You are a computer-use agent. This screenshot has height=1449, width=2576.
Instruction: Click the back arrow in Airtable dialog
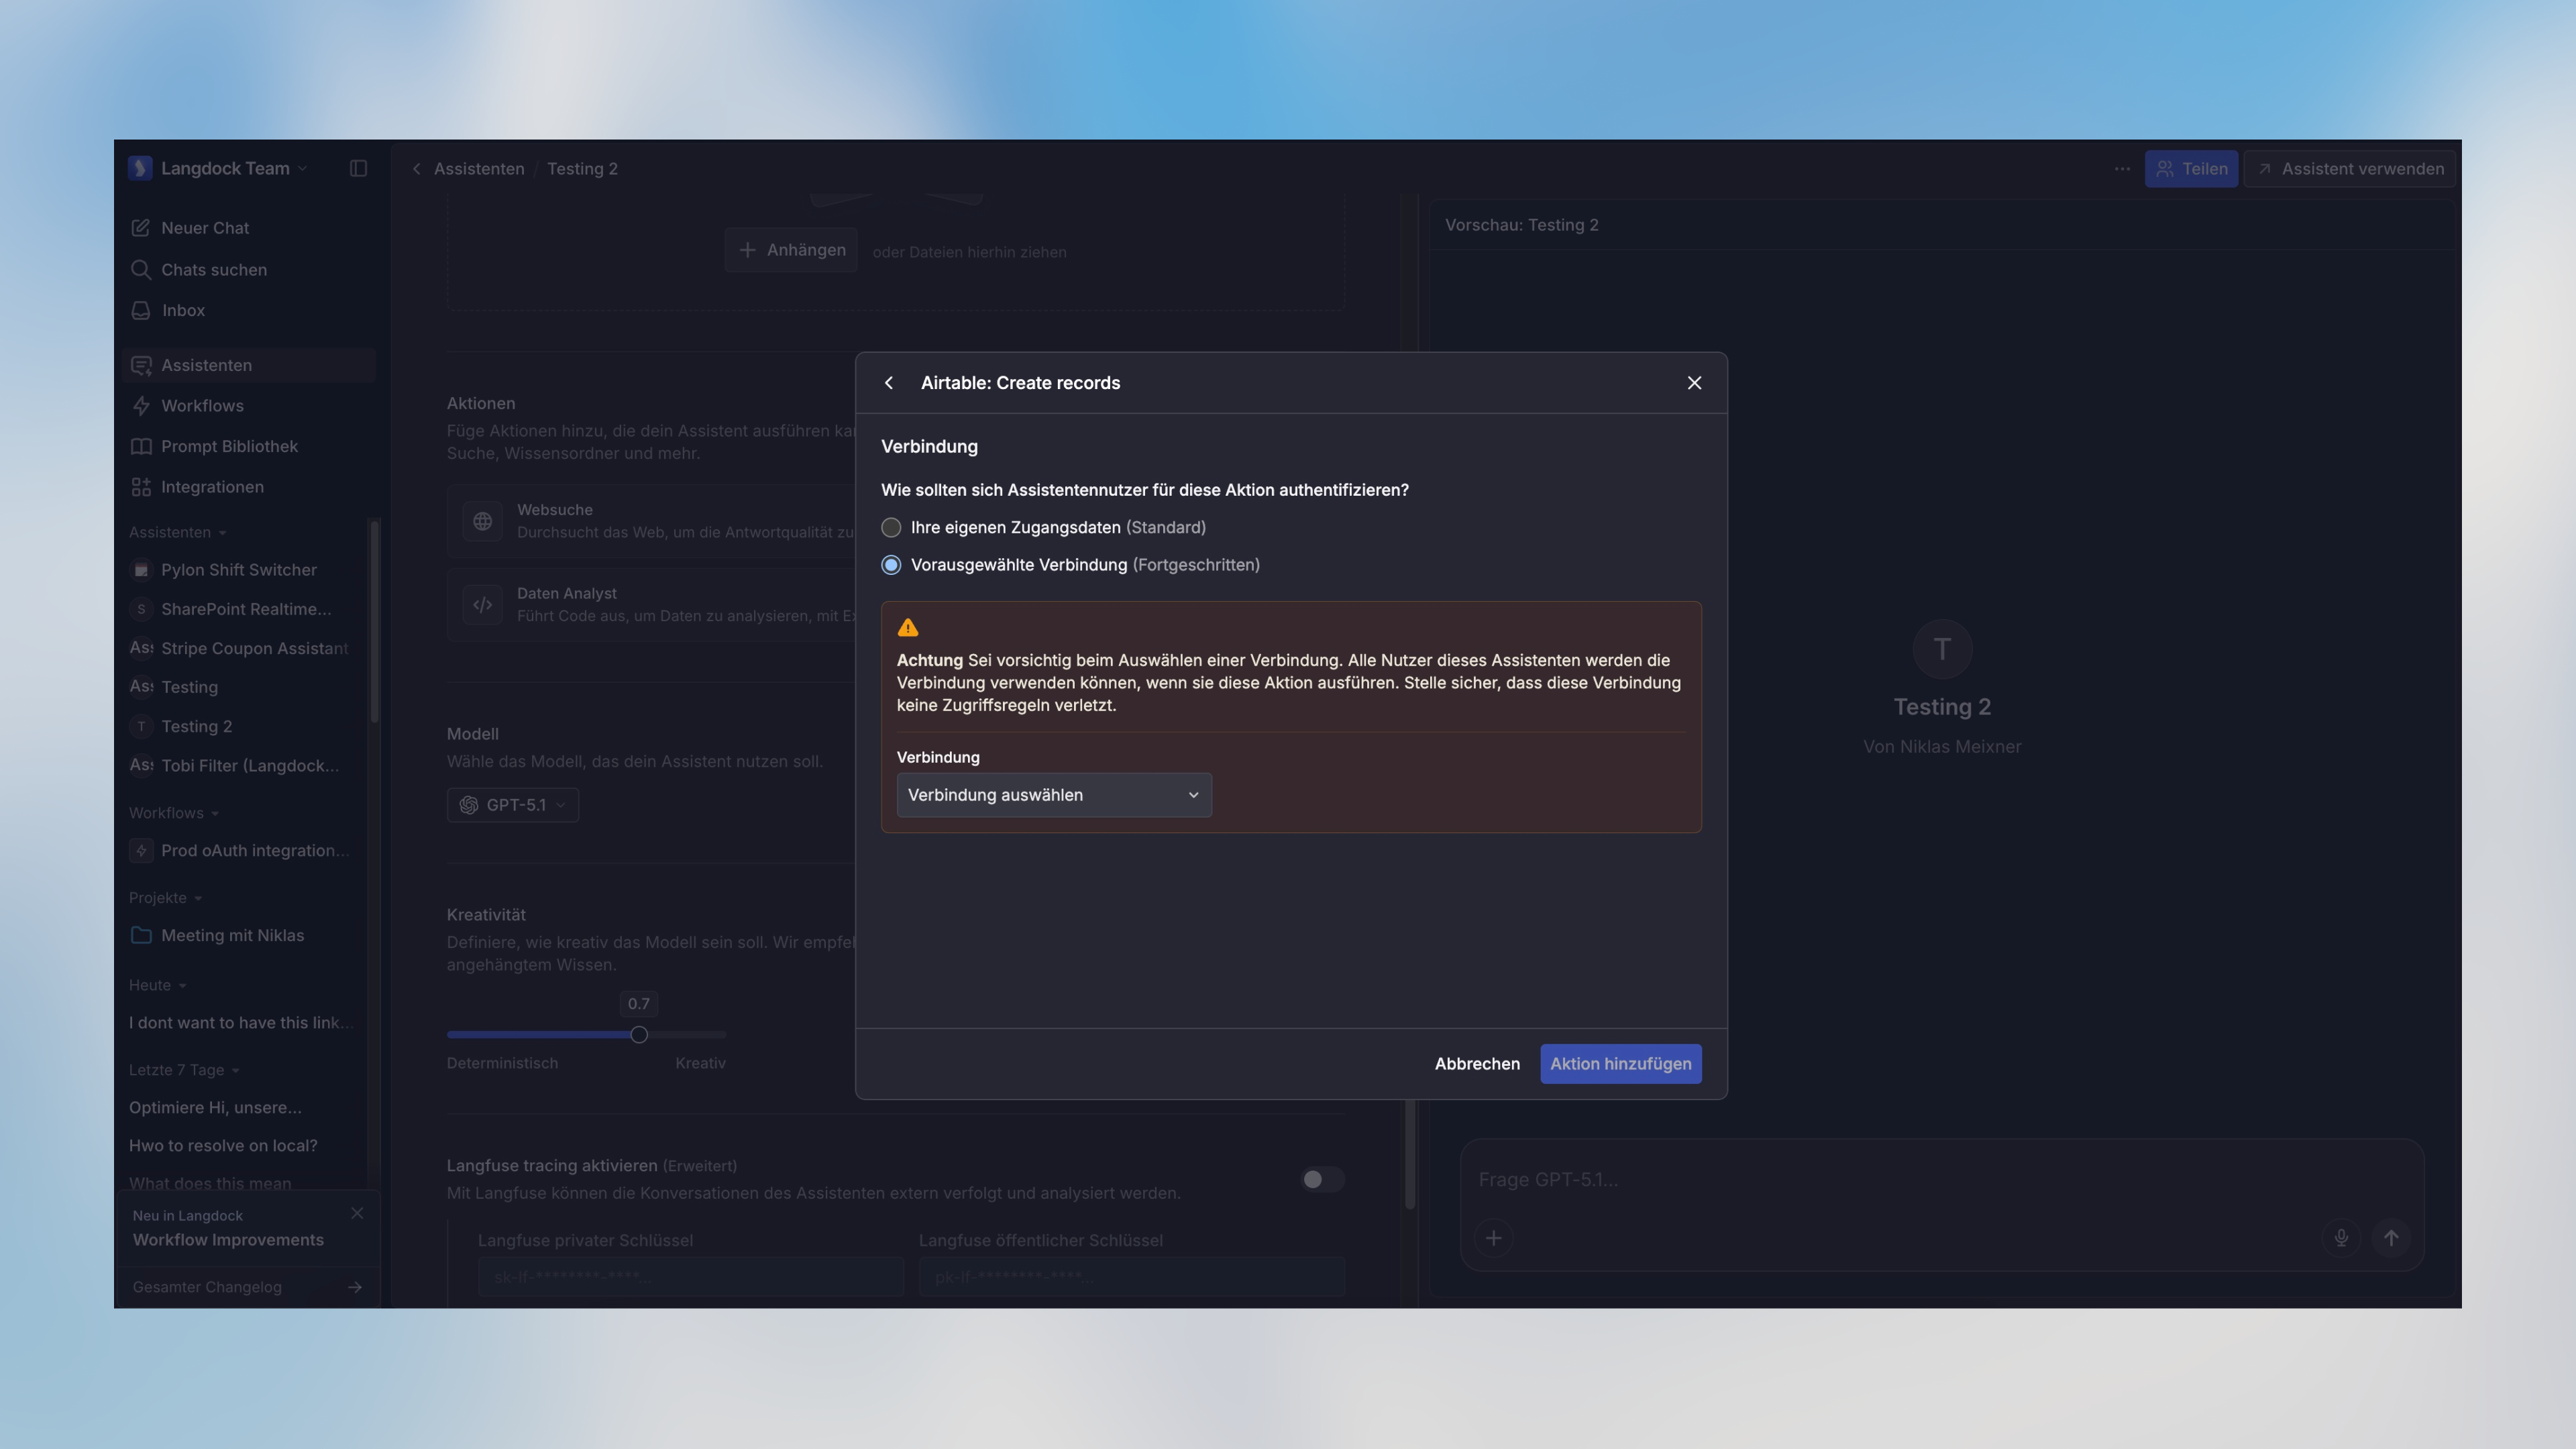[888, 383]
